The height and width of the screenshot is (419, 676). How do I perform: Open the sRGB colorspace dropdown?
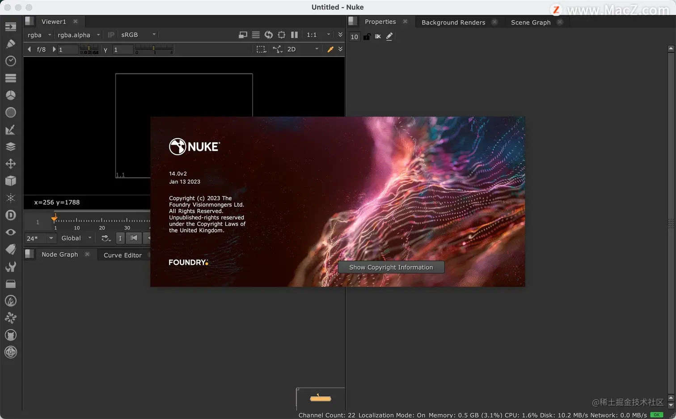point(138,35)
